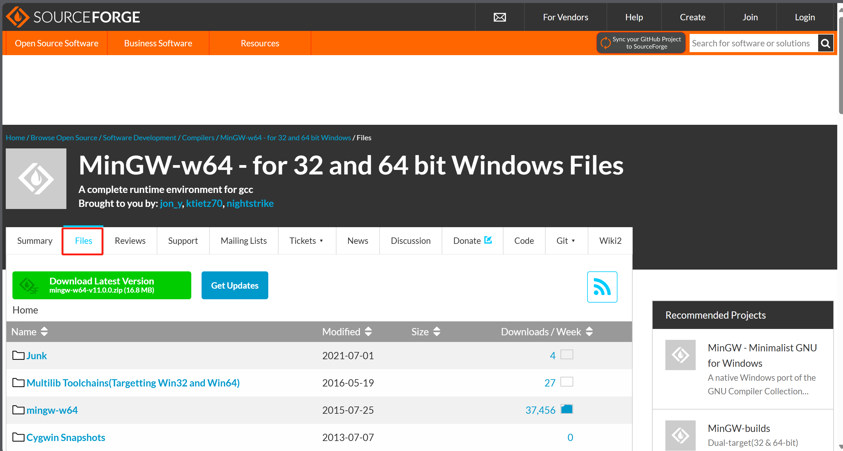This screenshot has width=843, height=451.
Task: Click the Junk folder icon
Action: [18, 355]
